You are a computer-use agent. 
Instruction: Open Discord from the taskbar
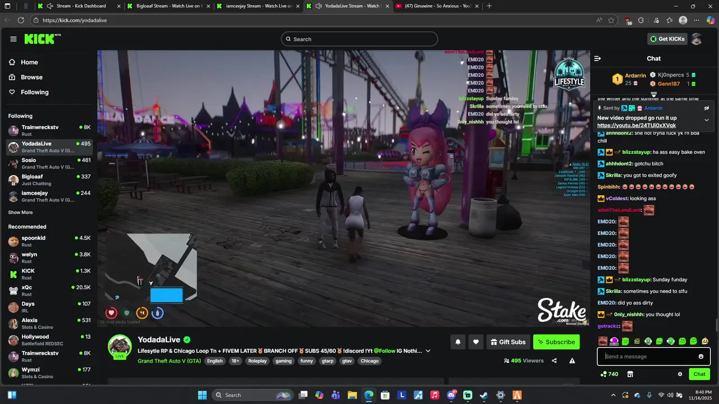click(x=451, y=395)
